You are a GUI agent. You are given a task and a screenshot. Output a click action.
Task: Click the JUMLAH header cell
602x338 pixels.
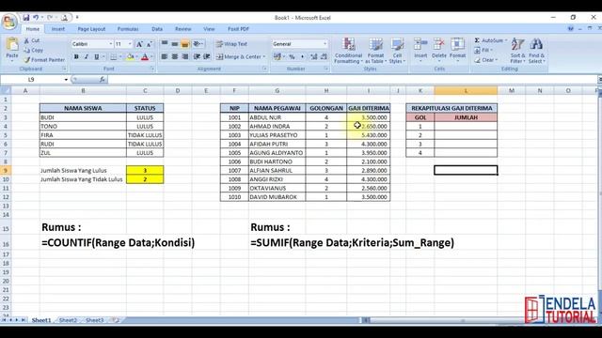coord(466,117)
